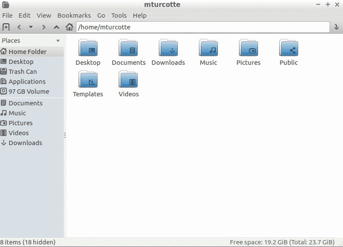Image resolution: width=343 pixels, height=247 pixels.
Task: Select the Videos folder icon in file view
Action: tap(128, 79)
